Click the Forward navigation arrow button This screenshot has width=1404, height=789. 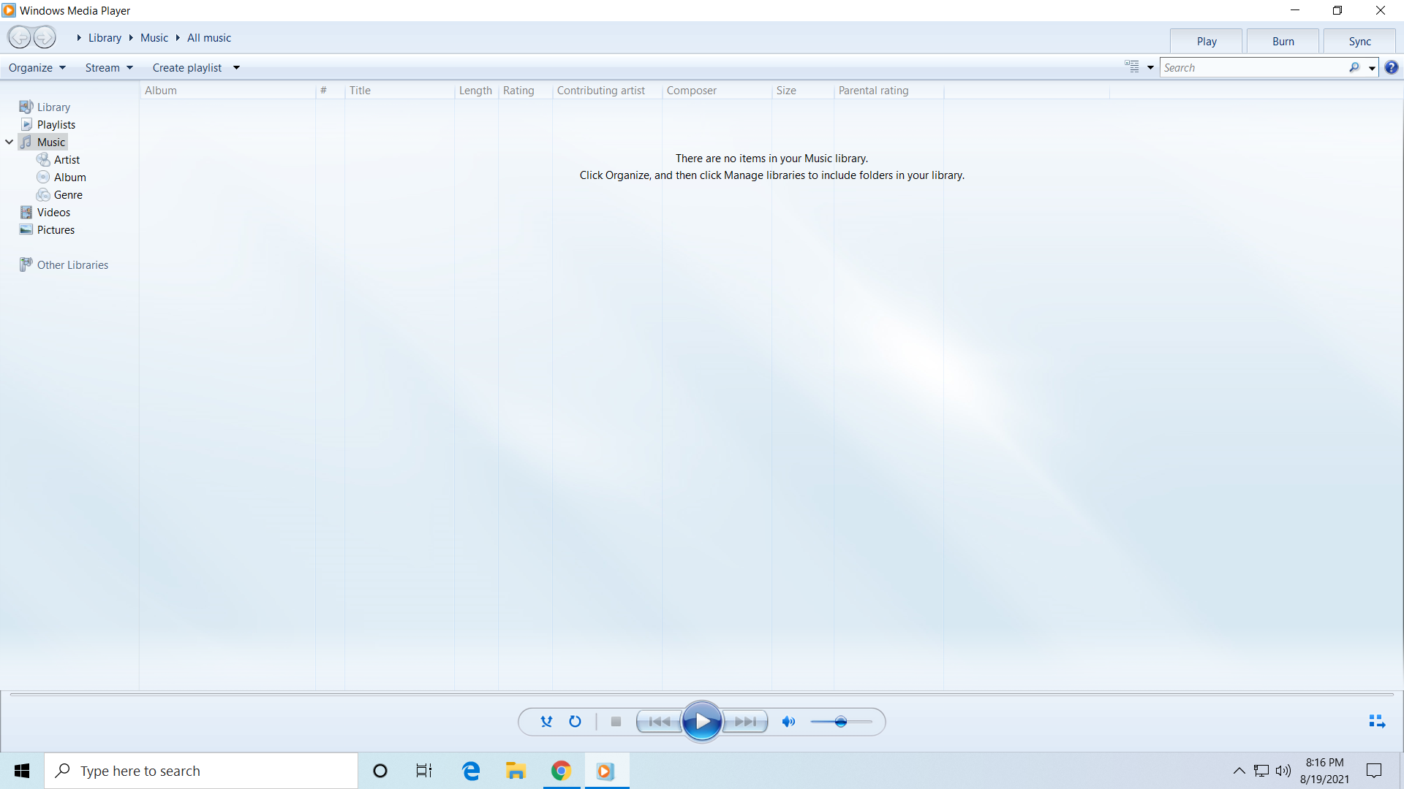pos(45,37)
